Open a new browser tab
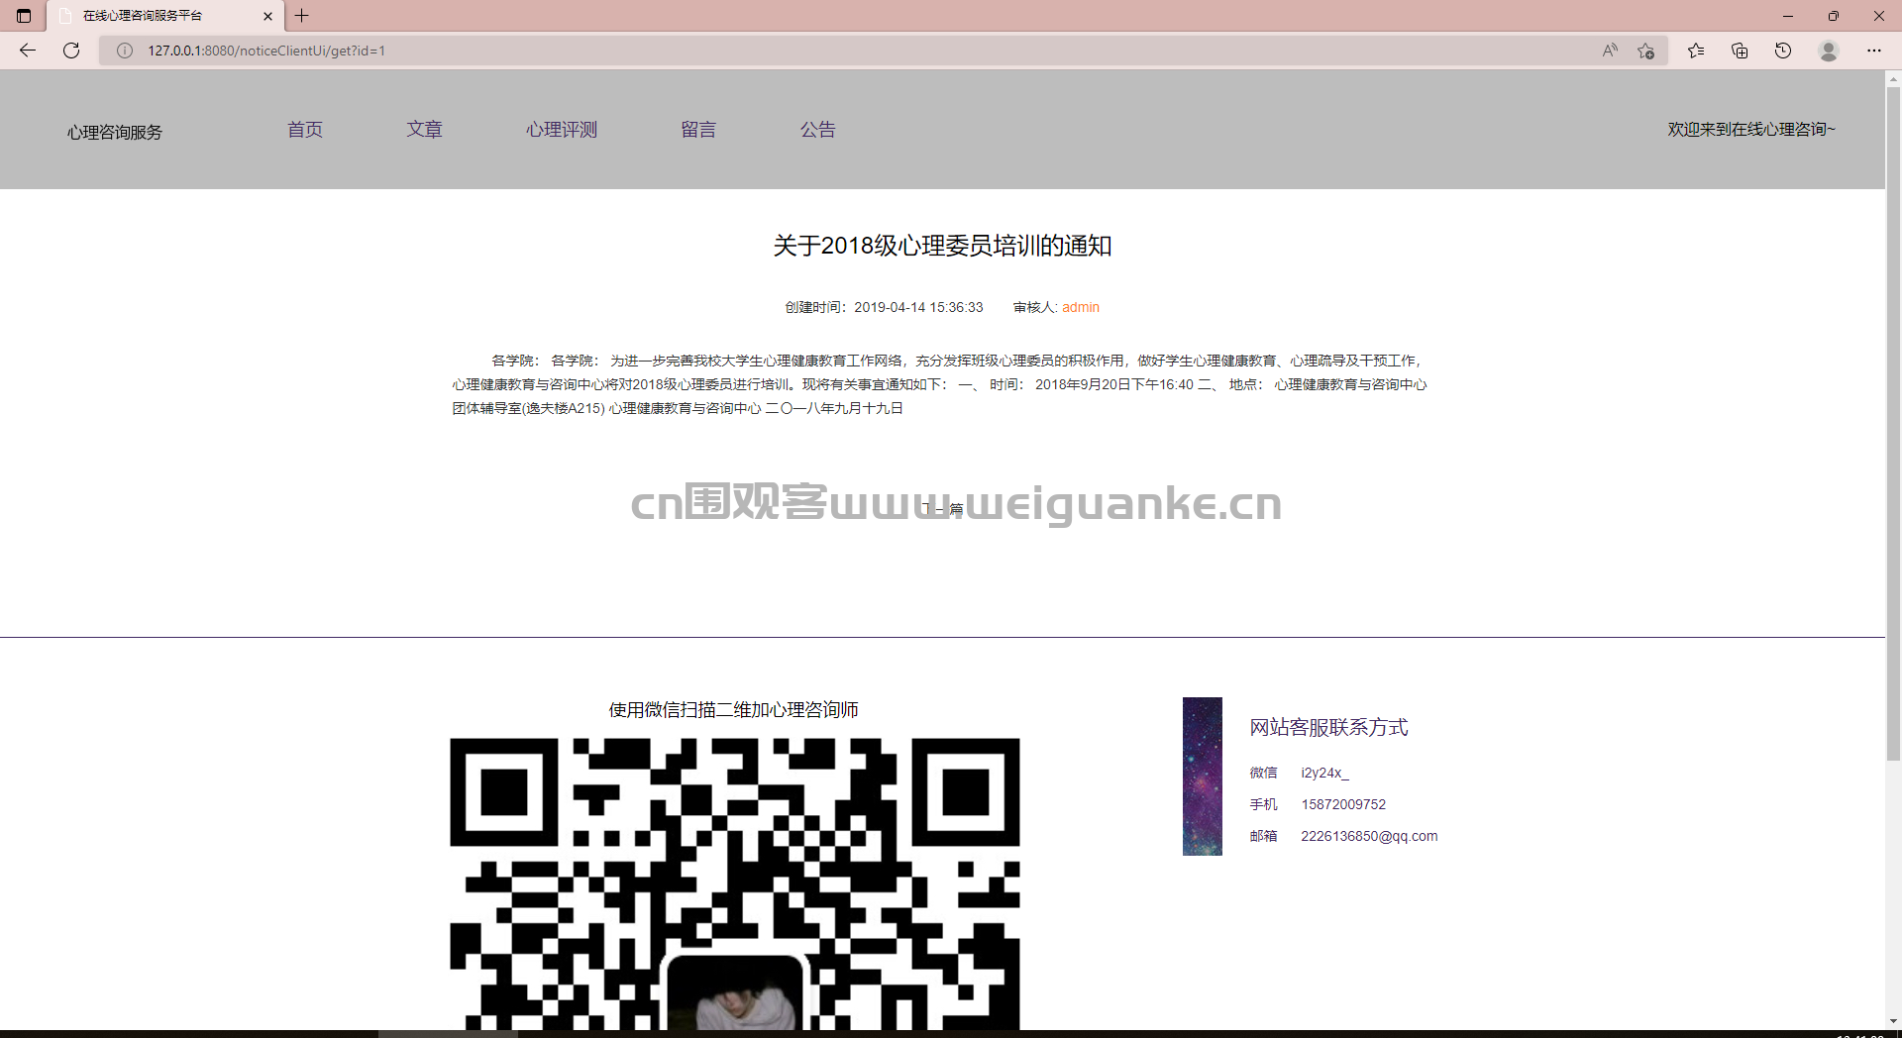Screen dimensions: 1902x1038 (x=302, y=16)
